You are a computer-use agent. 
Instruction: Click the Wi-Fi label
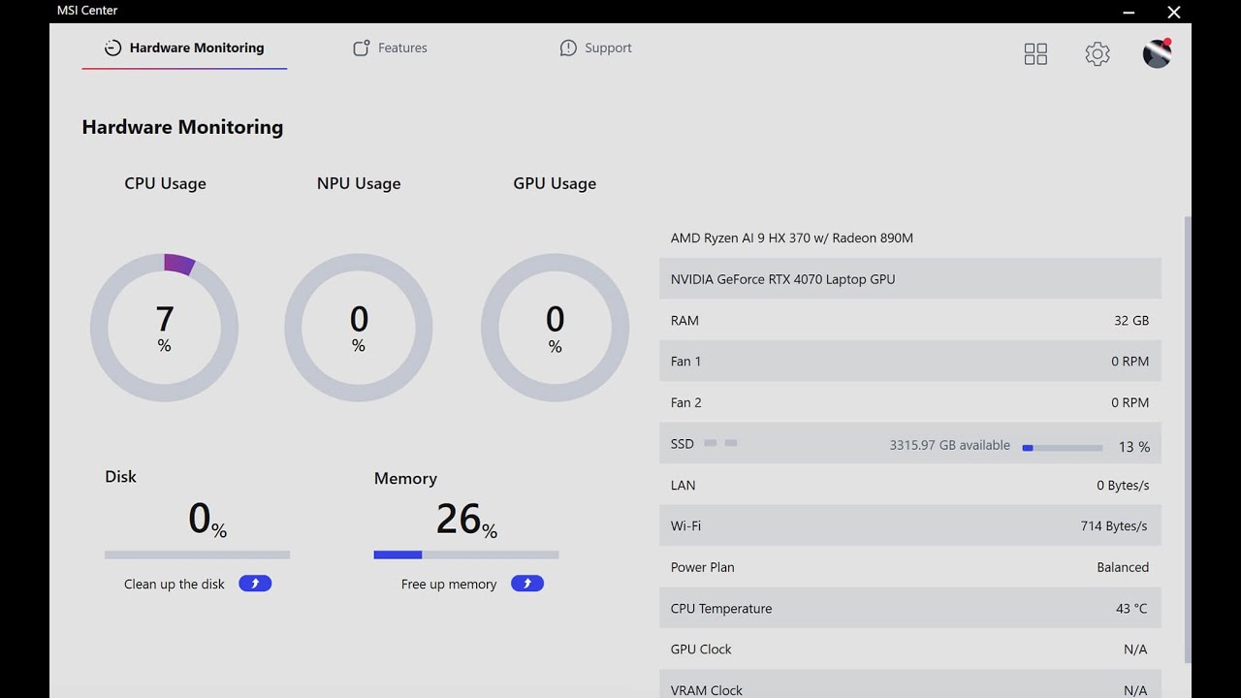click(x=685, y=525)
